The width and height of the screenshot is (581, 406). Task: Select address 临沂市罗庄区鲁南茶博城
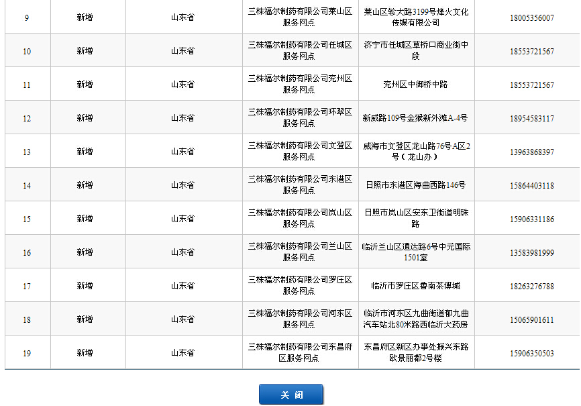click(x=415, y=285)
